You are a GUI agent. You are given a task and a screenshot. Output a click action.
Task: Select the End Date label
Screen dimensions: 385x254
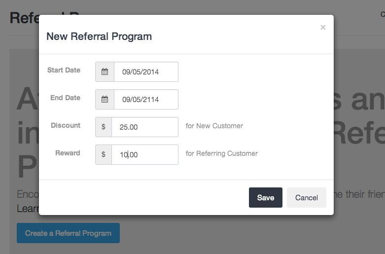tap(65, 98)
